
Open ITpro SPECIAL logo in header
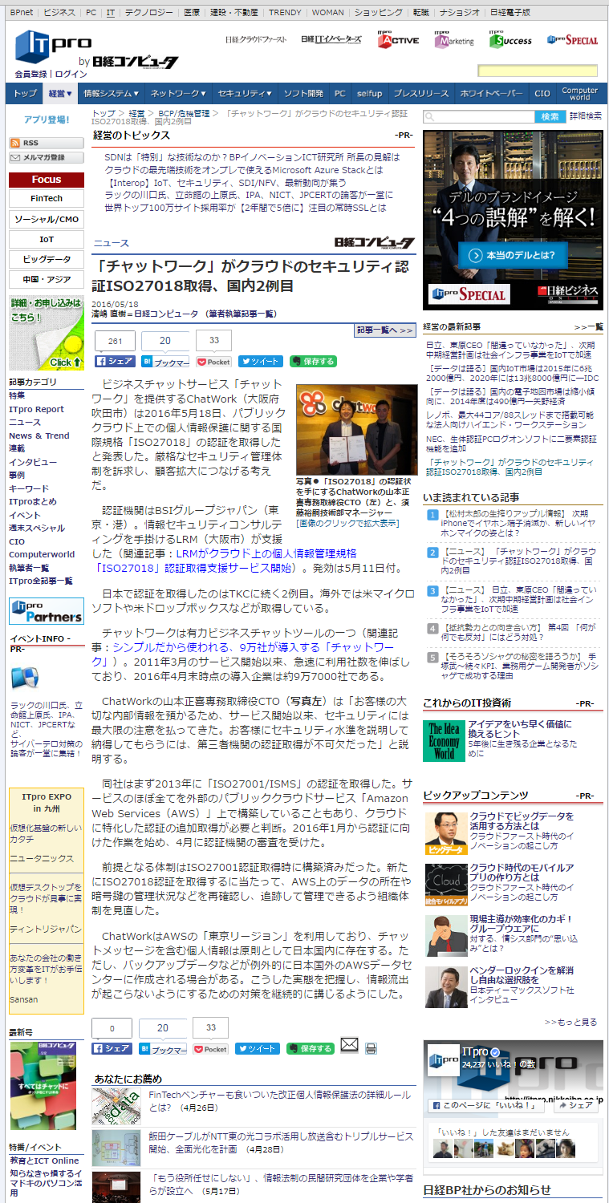coord(573,39)
